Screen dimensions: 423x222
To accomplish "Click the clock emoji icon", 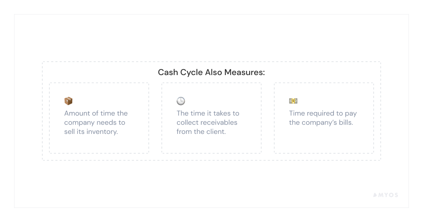I will tap(181, 101).
